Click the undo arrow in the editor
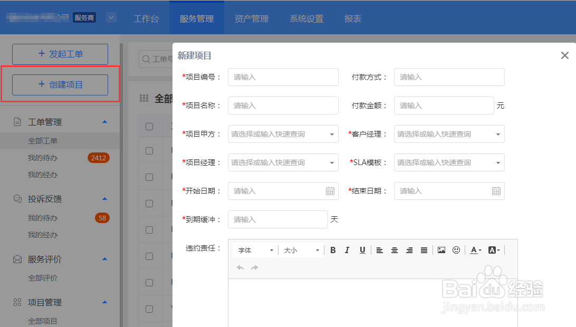 pyautogui.click(x=240, y=267)
